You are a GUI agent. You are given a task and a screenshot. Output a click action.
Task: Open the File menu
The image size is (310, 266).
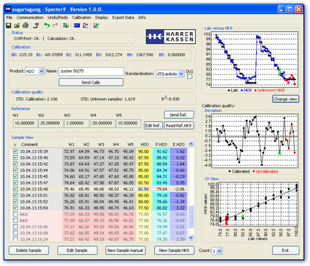pos(9,17)
